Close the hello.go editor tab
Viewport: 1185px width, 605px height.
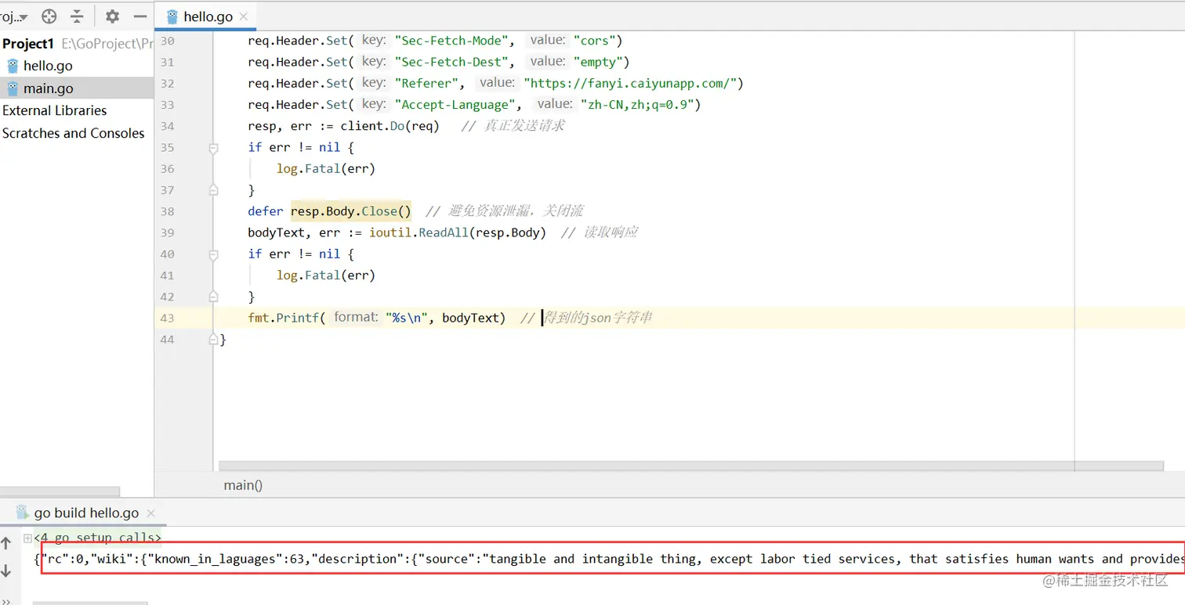(x=244, y=16)
